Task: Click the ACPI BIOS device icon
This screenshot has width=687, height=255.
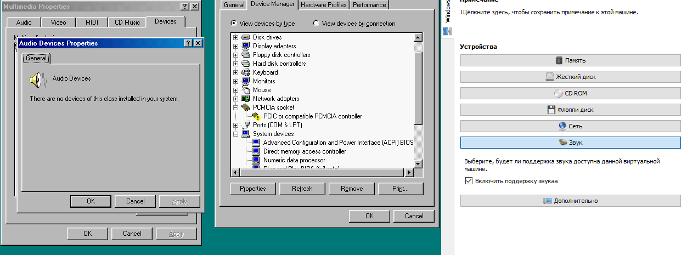Action: tap(256, 143)
